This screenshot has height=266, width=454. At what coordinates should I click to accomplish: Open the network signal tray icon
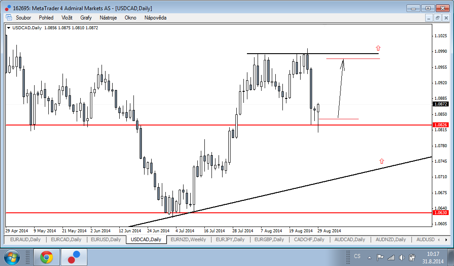[391, 257]
